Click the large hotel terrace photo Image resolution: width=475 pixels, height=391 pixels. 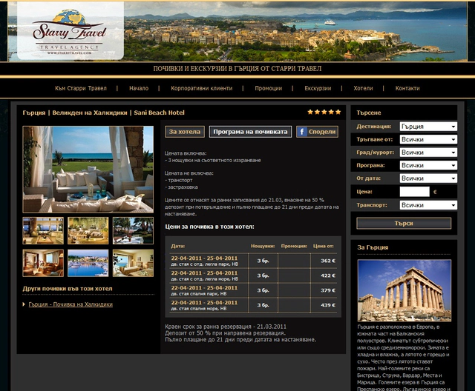(x=88, y=170)
